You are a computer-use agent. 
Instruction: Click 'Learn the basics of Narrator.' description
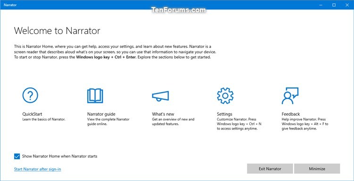(x=44, y=119)
